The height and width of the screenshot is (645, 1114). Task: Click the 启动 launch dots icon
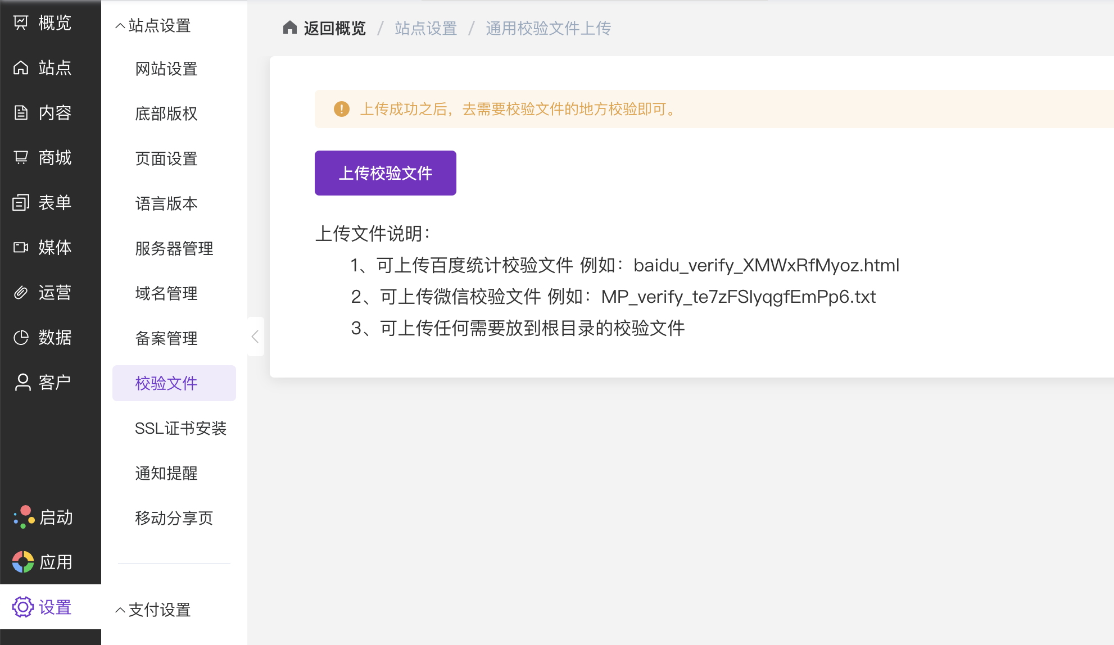tap(24, 517)
